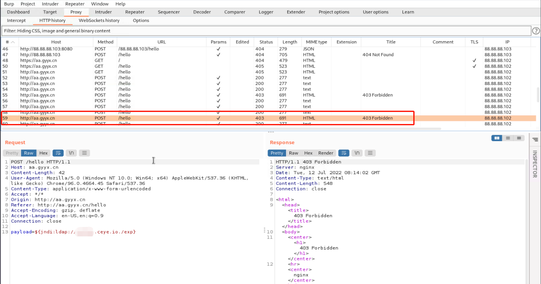Select the '/88.88.88.103/hello' URL cell
541x284 pixels.
[x=138, y=49]
